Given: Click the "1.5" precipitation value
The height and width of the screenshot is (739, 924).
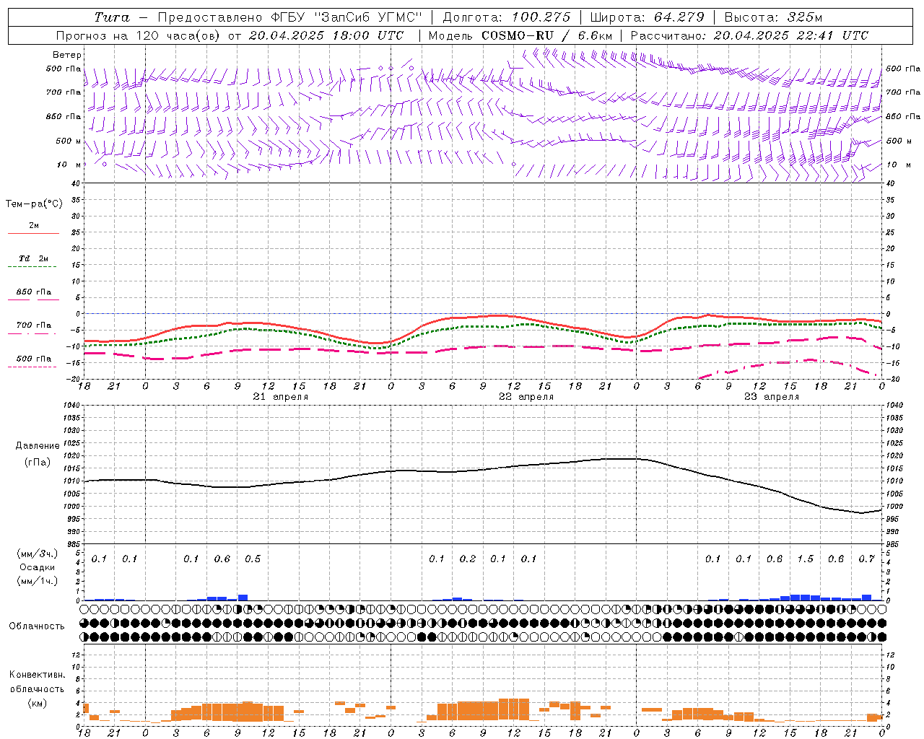Looking at the screenshot, I should pos(805,559).
